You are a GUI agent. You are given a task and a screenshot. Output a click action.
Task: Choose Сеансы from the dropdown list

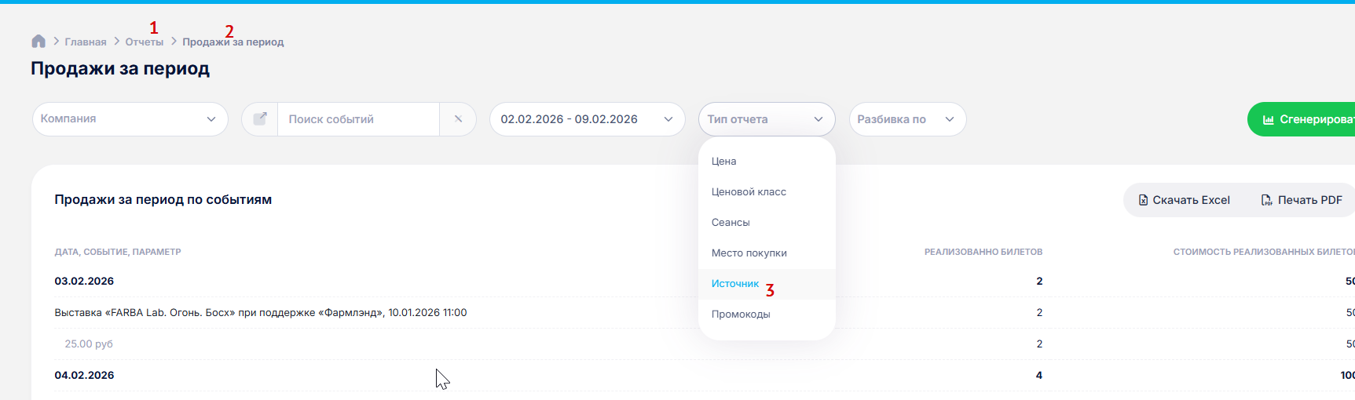767,222
